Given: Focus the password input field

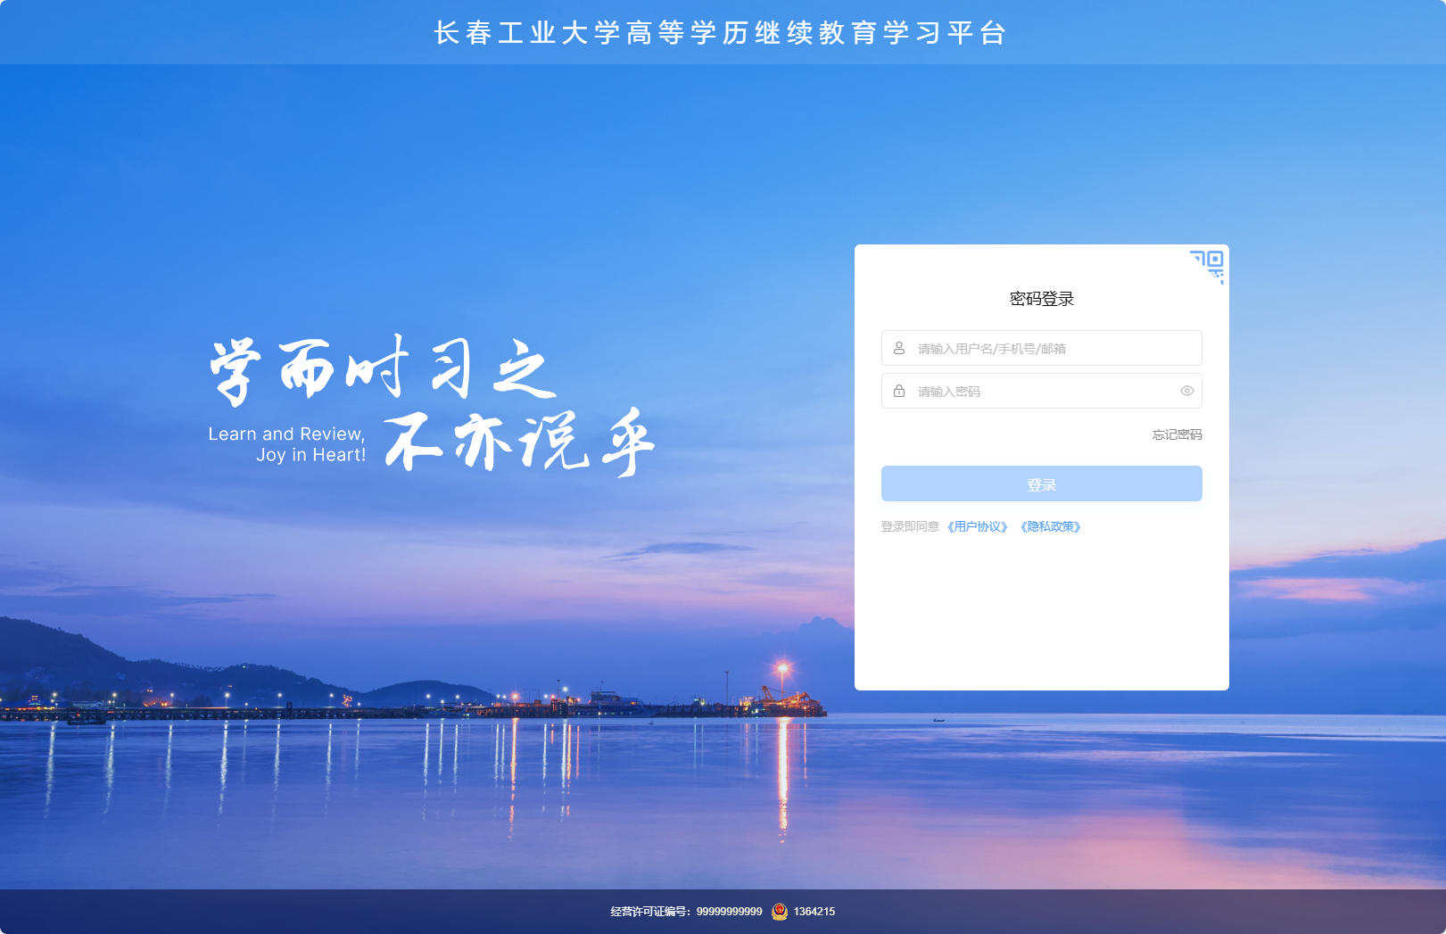Looking at the screenshot, I should (1042, 391).
